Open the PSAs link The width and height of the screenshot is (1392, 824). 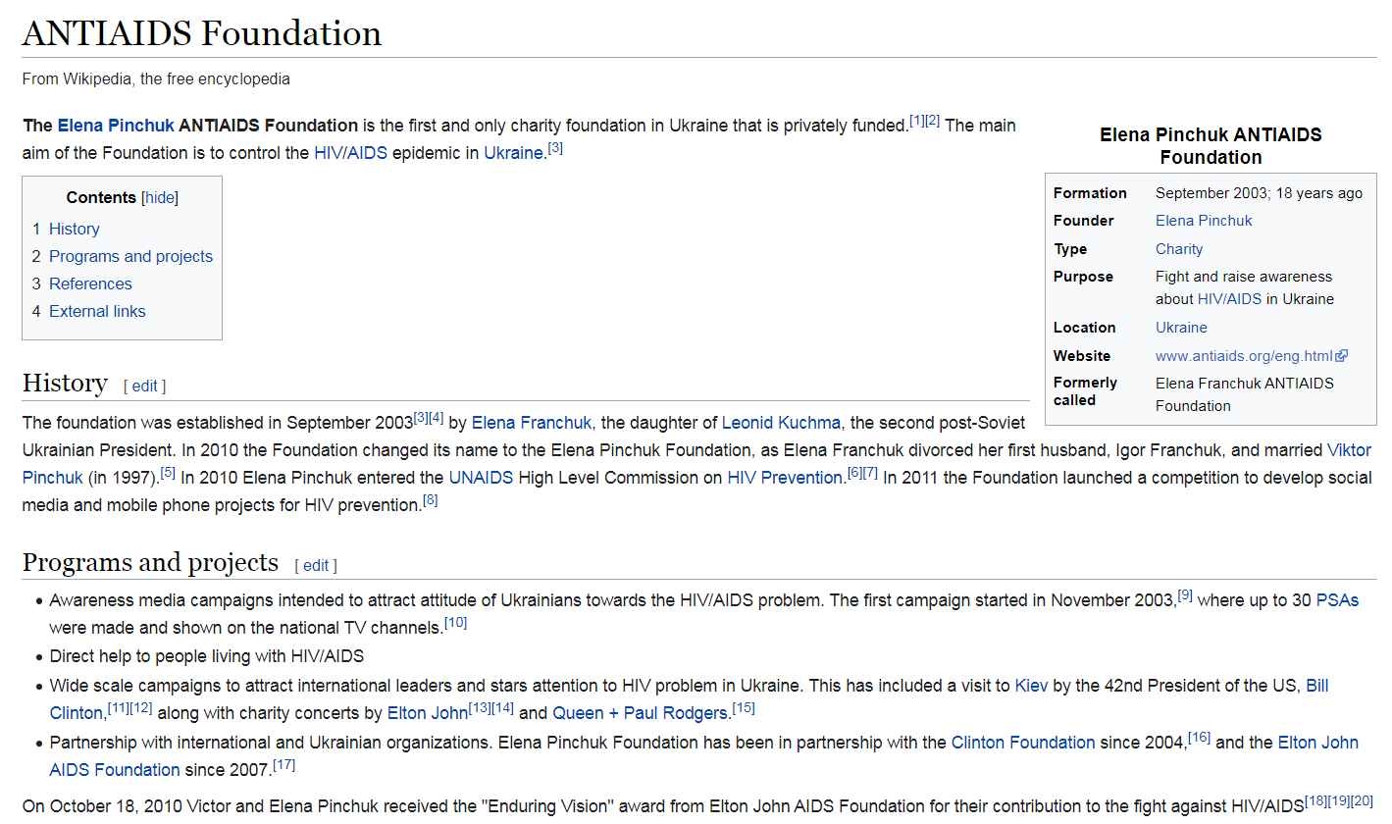[x=1337, y=600]
